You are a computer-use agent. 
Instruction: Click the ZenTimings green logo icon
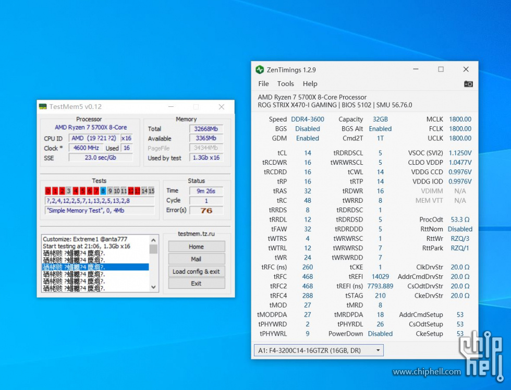(260, 69)
